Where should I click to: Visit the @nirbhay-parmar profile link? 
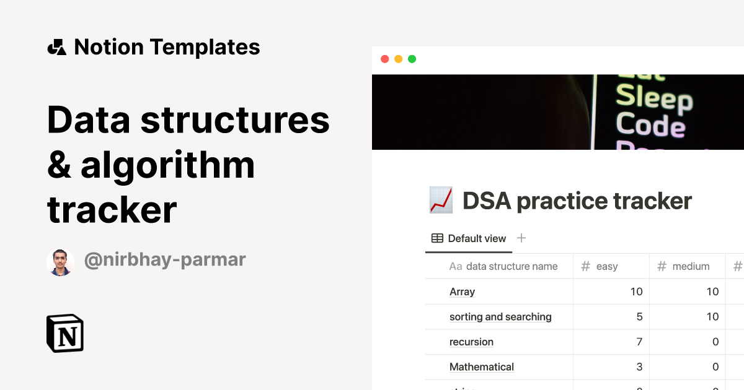coord(166,261)
